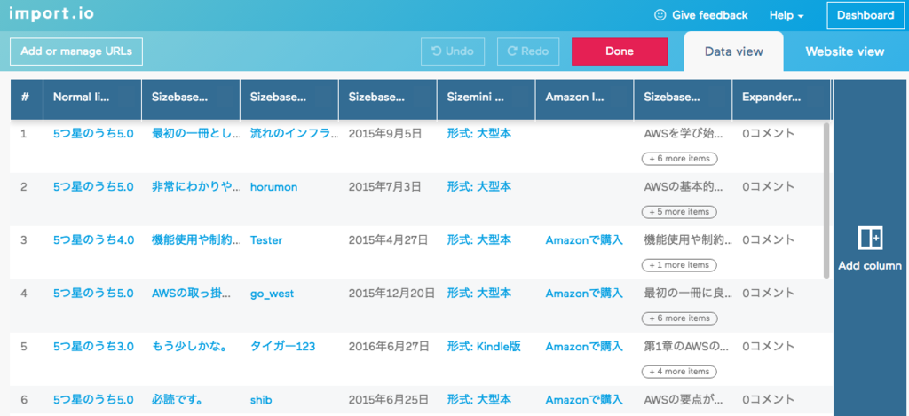Select the Expander... column header
The height and width of the screenshot is (416, 909).
pos(781,99)
